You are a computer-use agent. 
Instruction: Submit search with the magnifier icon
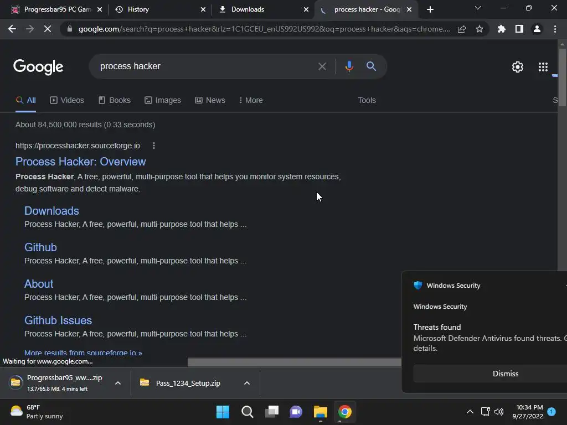[371, 66]
